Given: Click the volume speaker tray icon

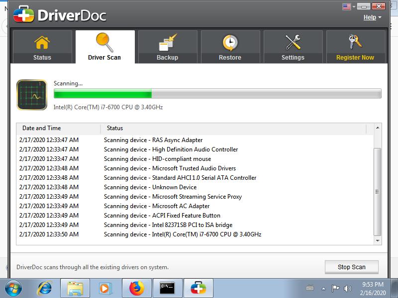Looking at the screenshot, I should pyautogui.click(x=347, y=289).
